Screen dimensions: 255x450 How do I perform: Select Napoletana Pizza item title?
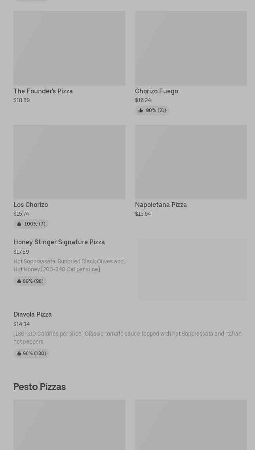[161, 205]
